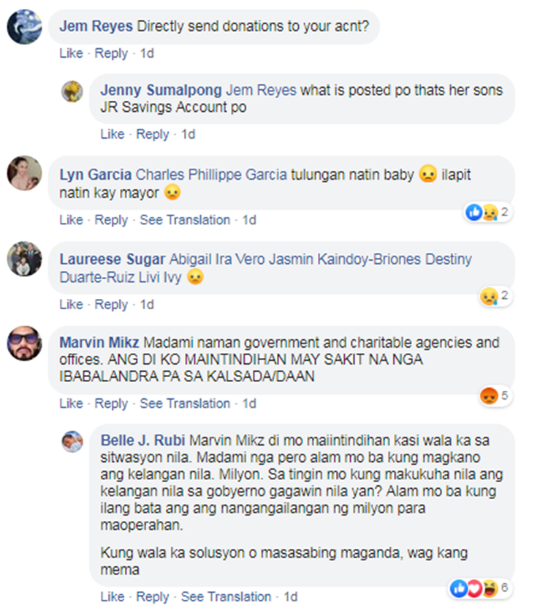Open tagged Charles Phillippe Garcia profile link
This screenshot has height=616, width=548.
click(x=211, y=175)
